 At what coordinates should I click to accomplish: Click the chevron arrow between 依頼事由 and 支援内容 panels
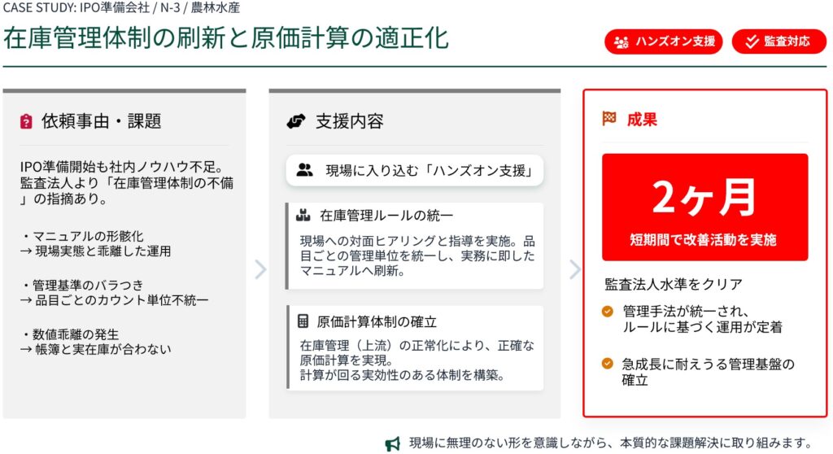click(259, 269)
